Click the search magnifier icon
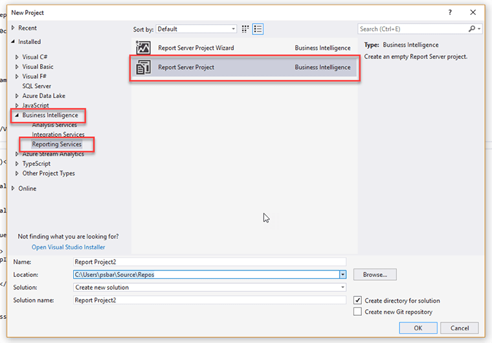Screen dimensions: 492x343 (x=472, y=29)
